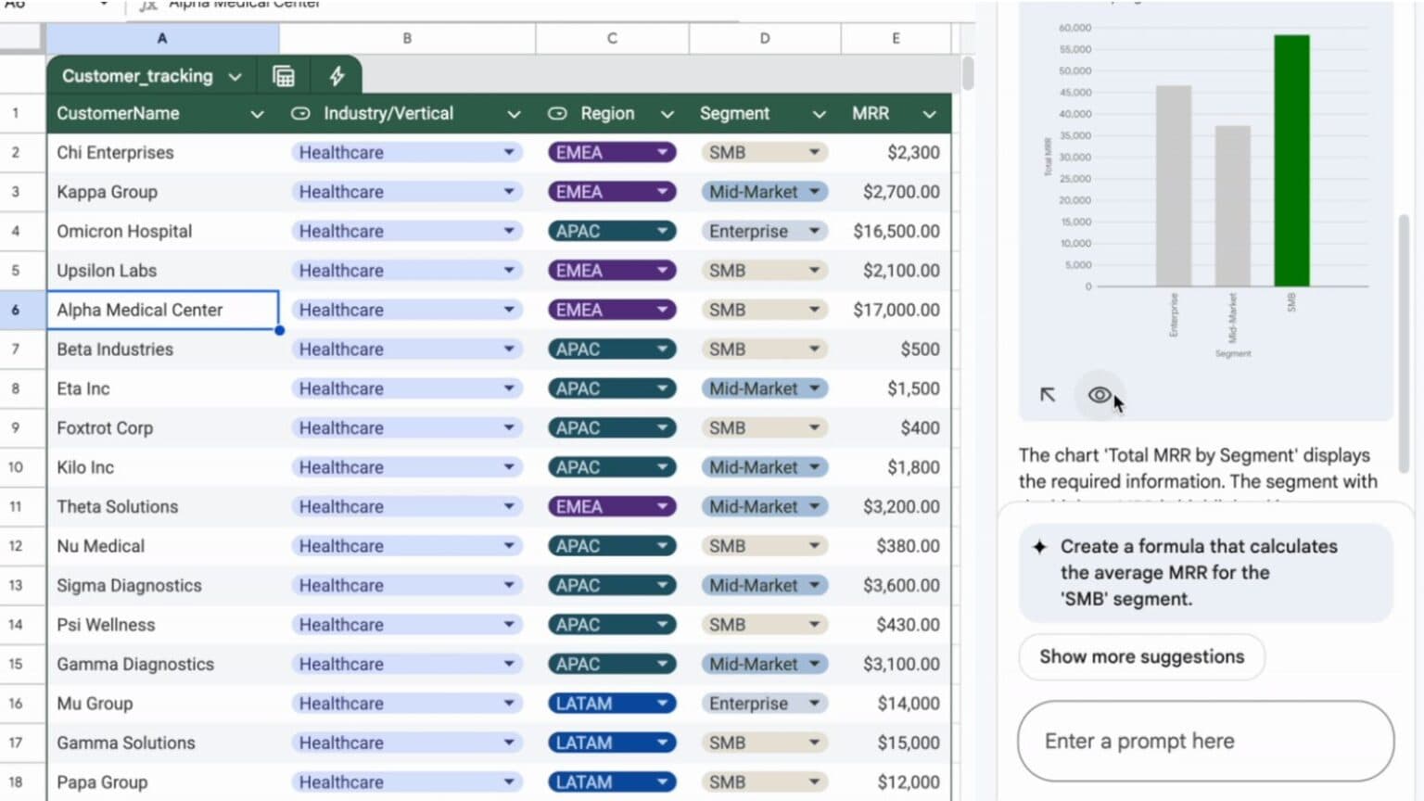Toggle the eye preview icon under the chart
1424x801 pixels.
(1100, 394)
